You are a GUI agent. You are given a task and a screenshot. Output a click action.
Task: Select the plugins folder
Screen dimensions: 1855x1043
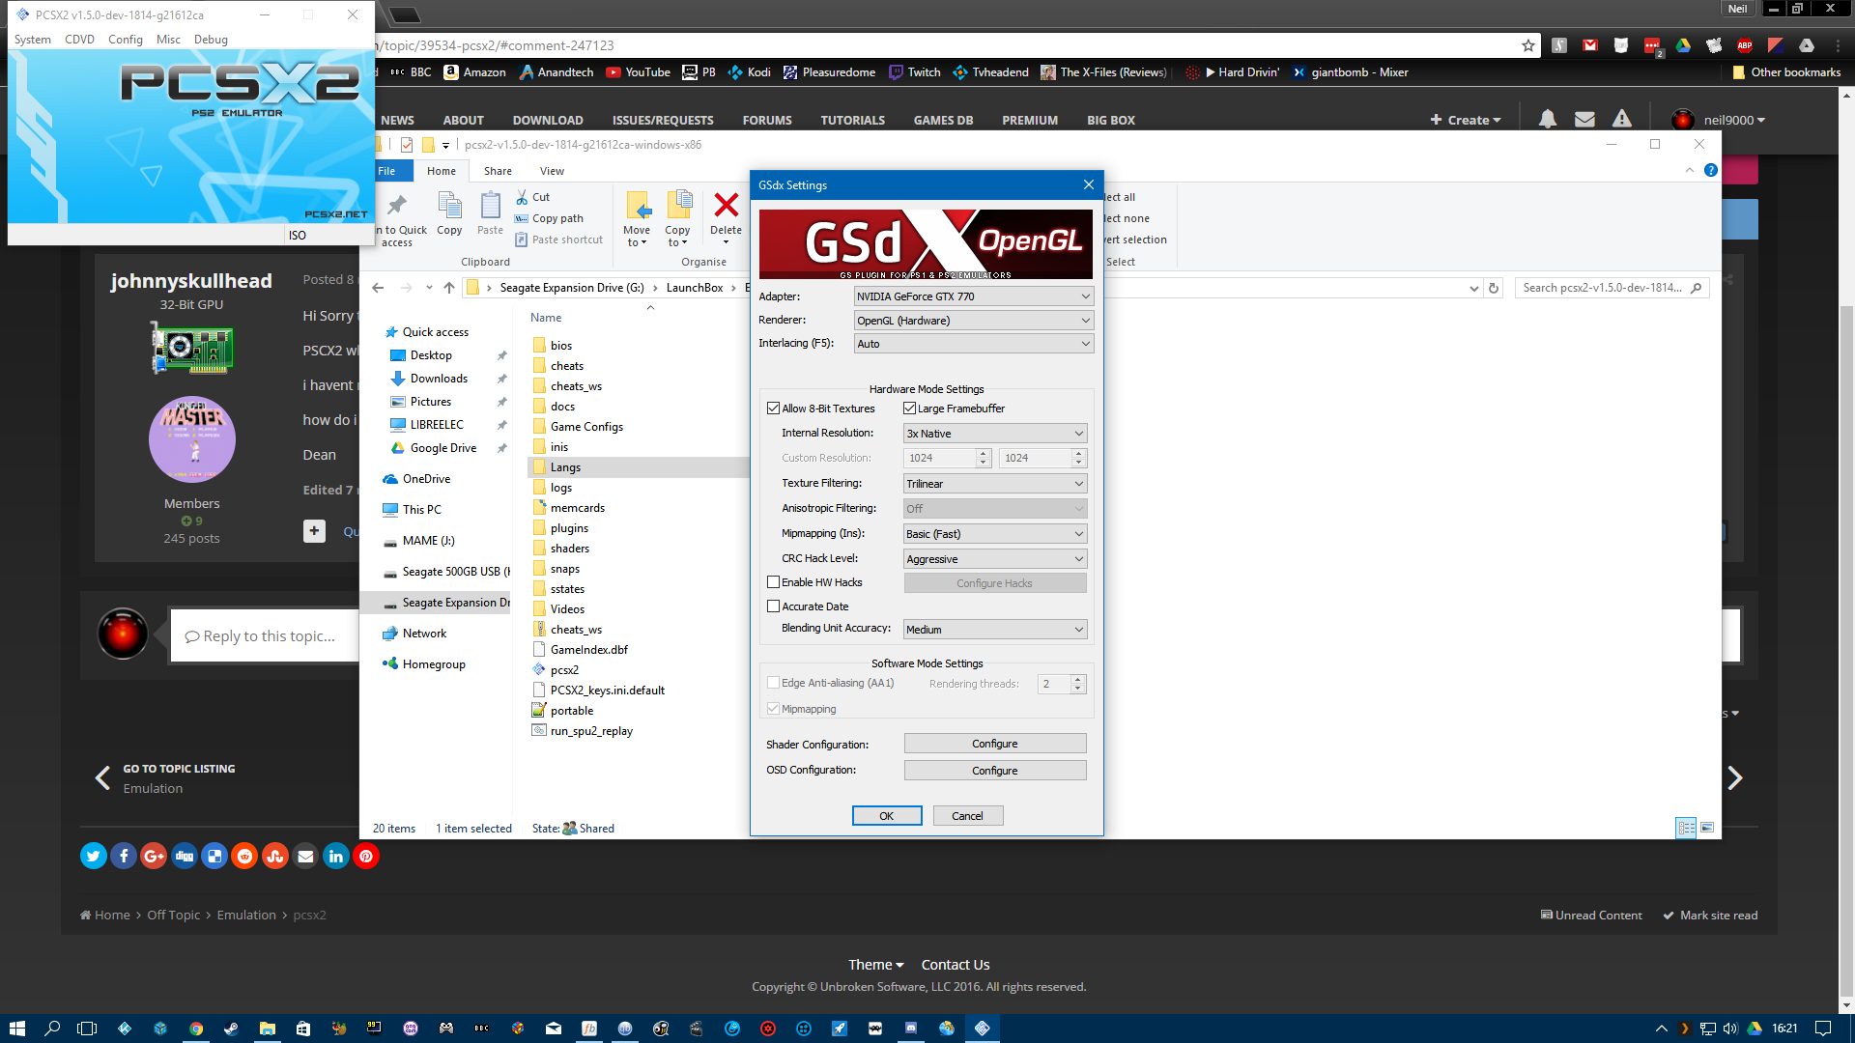(569, 528)
